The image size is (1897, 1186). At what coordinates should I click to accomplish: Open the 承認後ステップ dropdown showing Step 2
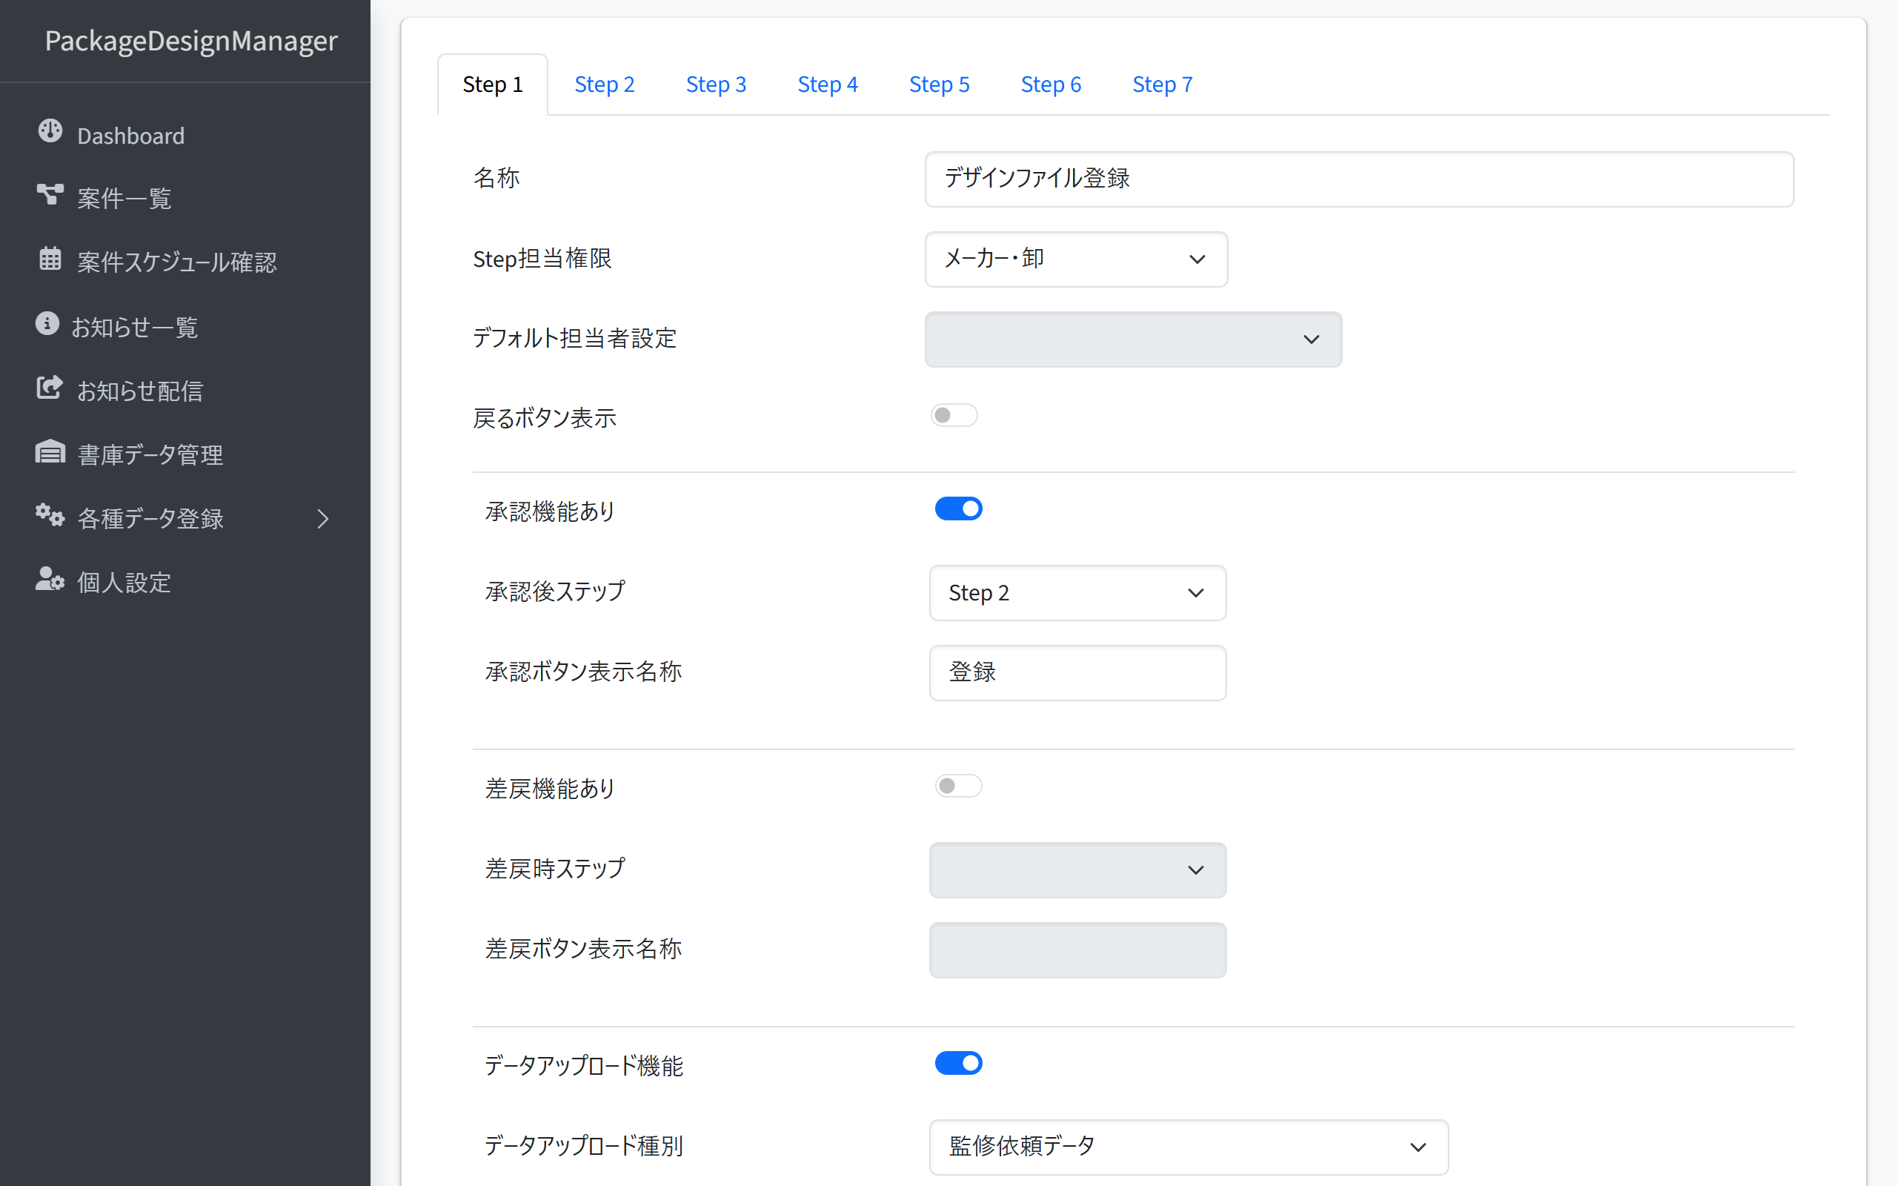(1077, 593)
